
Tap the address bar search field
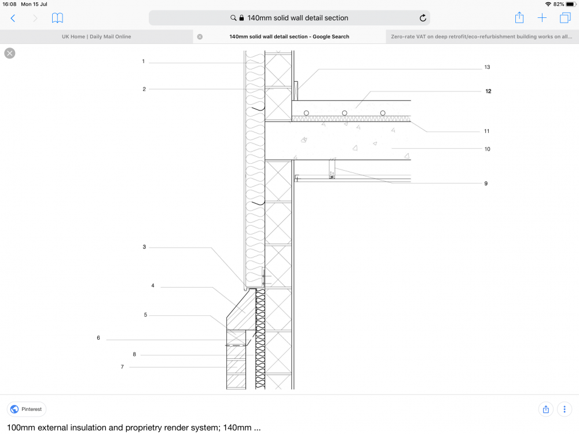289,18
